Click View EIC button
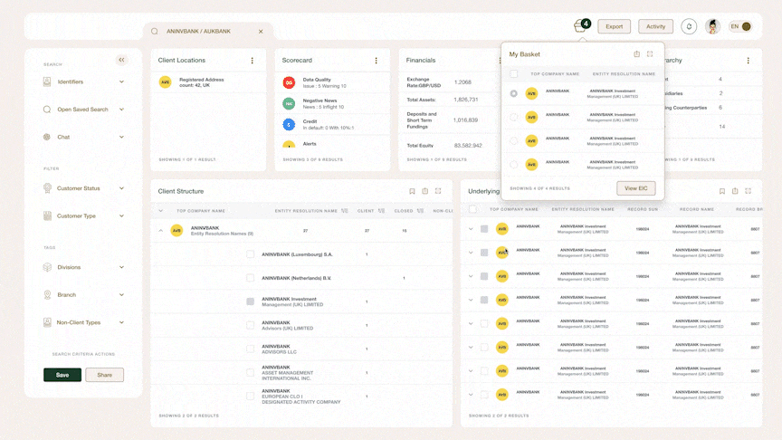 636,188
